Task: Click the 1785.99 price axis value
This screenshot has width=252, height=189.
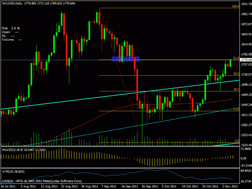Action: [246, 54]
